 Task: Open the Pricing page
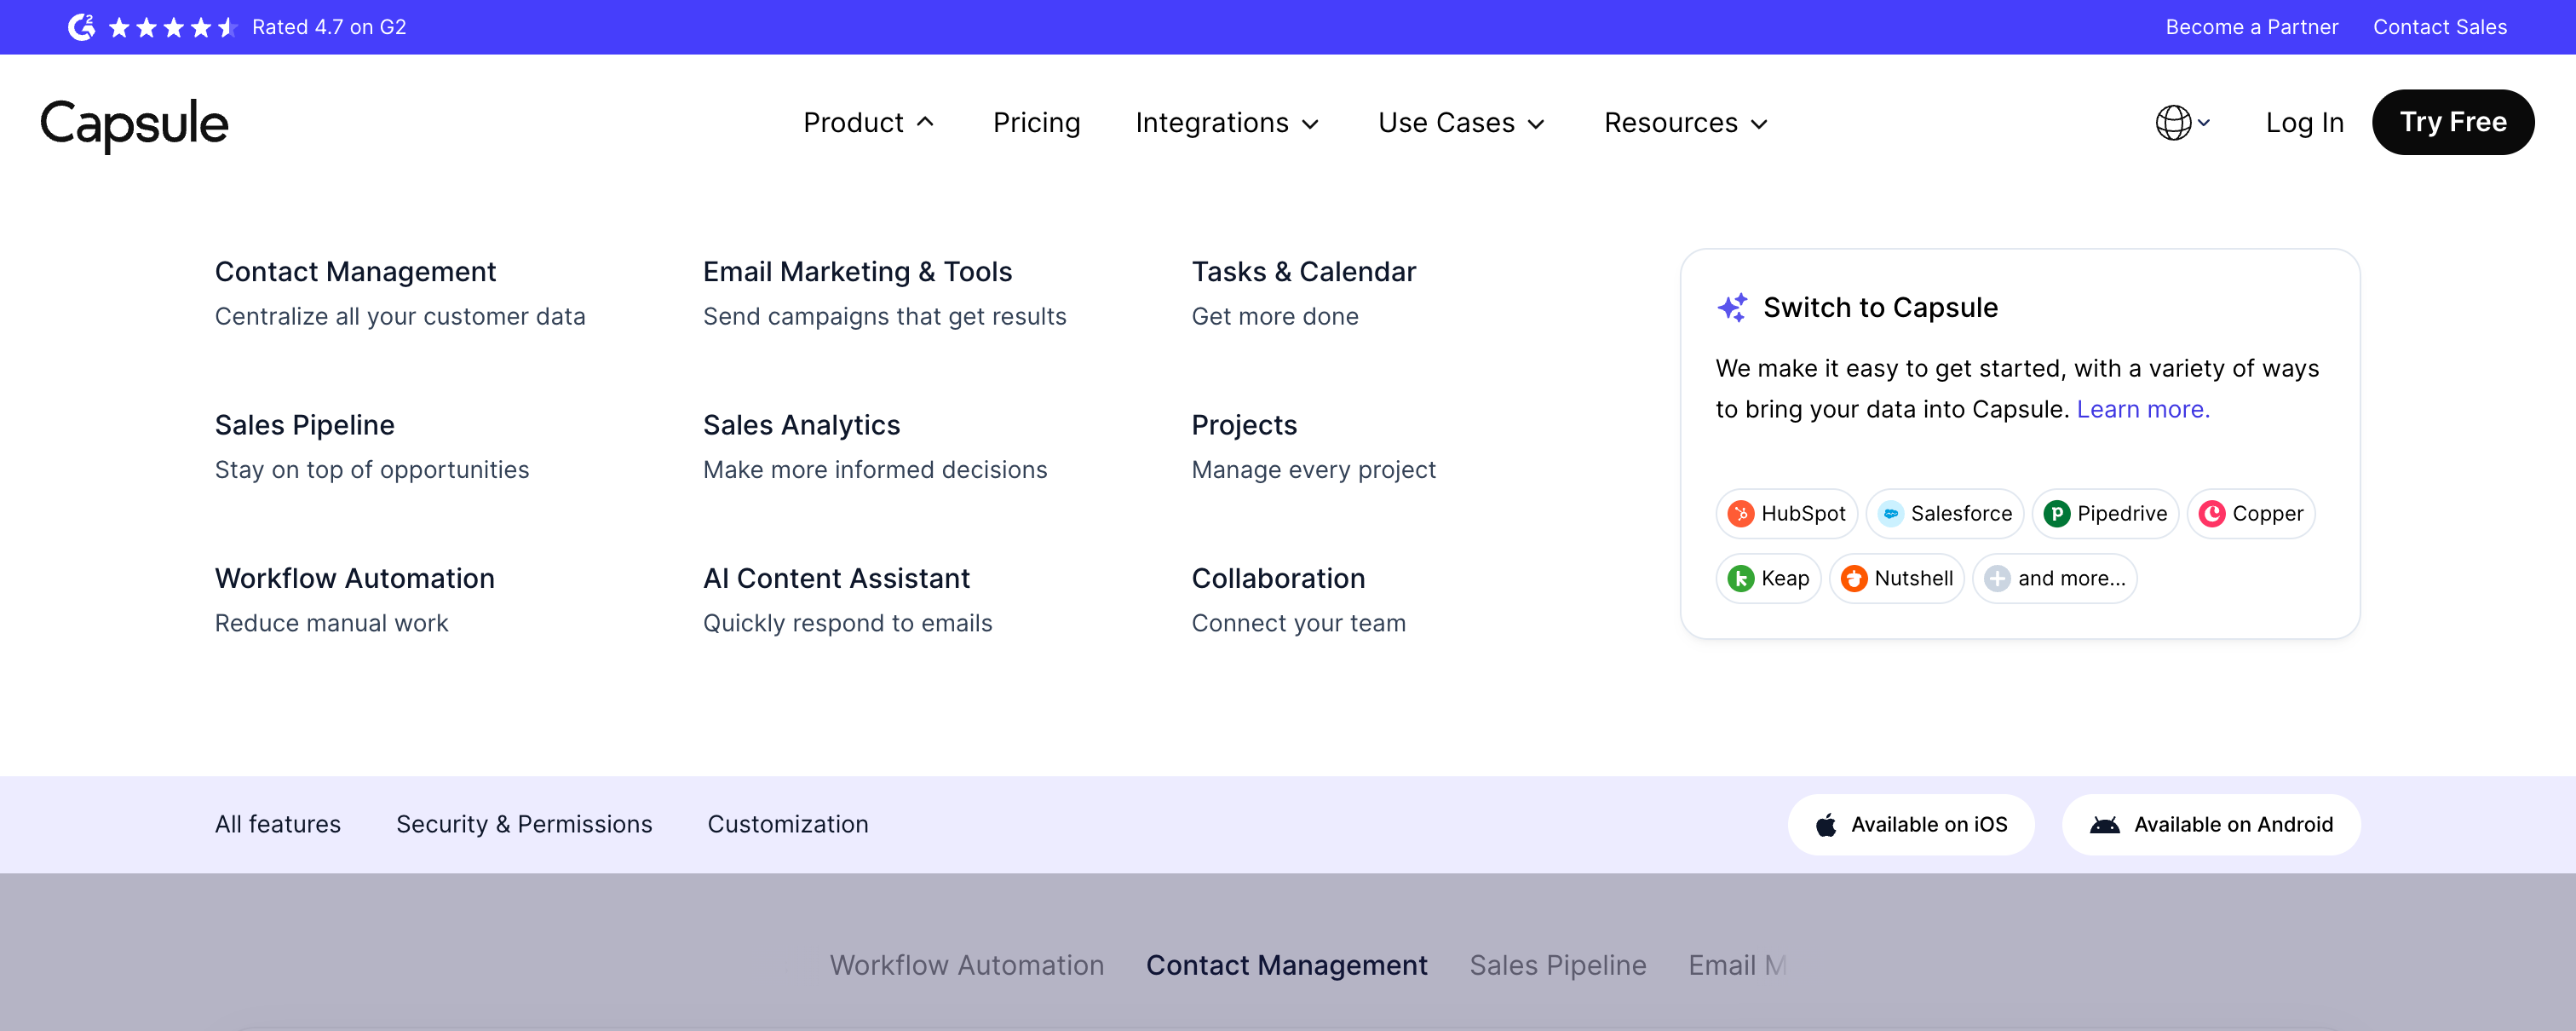(x=1036, y=122)
